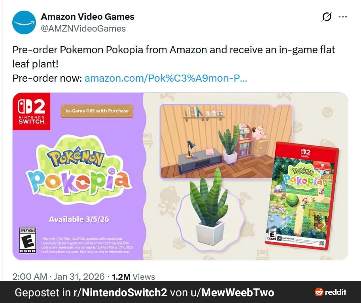Image resolution: width=361 pixels, height=303 pixels.
Task: Open the @AMZNVideoGames handle link
Action: [83, 29]
